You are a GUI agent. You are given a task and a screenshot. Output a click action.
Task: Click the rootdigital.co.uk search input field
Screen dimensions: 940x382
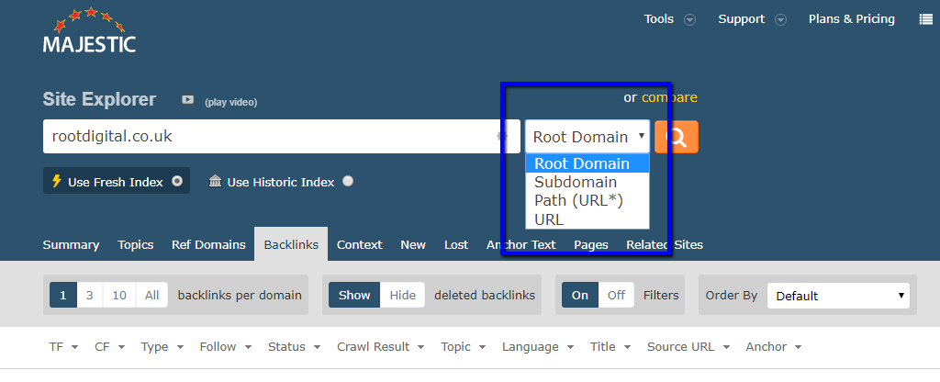pyautogui.click(x=281, y=136)
